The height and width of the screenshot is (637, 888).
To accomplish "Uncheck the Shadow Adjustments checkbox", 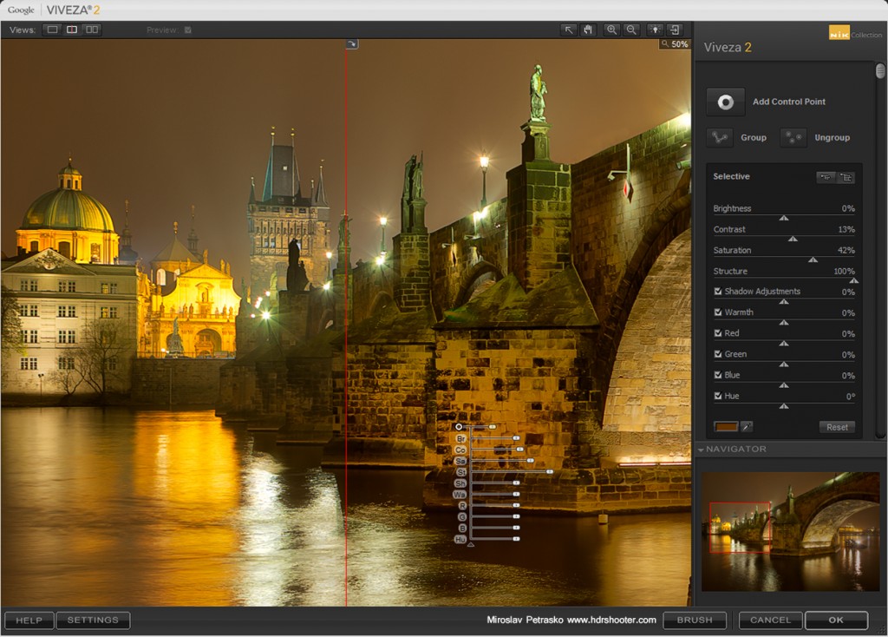I will (717, 292).
